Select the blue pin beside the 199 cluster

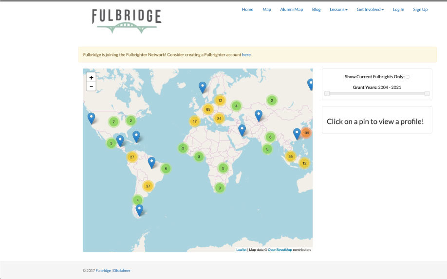(297, 134)
